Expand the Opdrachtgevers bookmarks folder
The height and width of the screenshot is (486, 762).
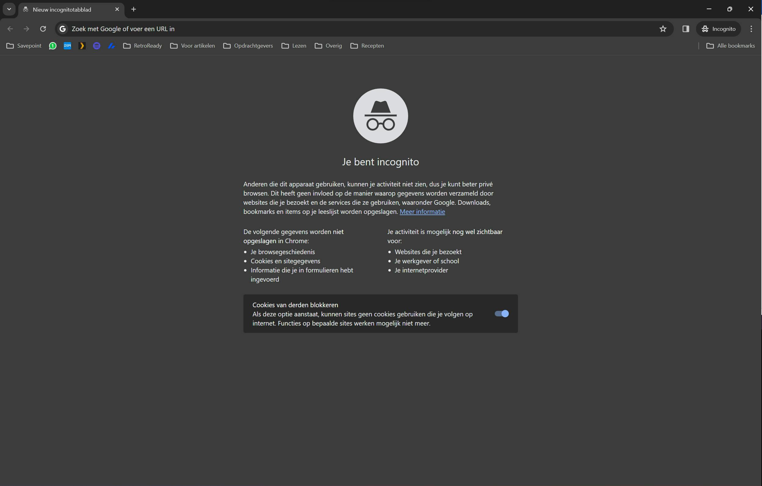pos(248,46)
